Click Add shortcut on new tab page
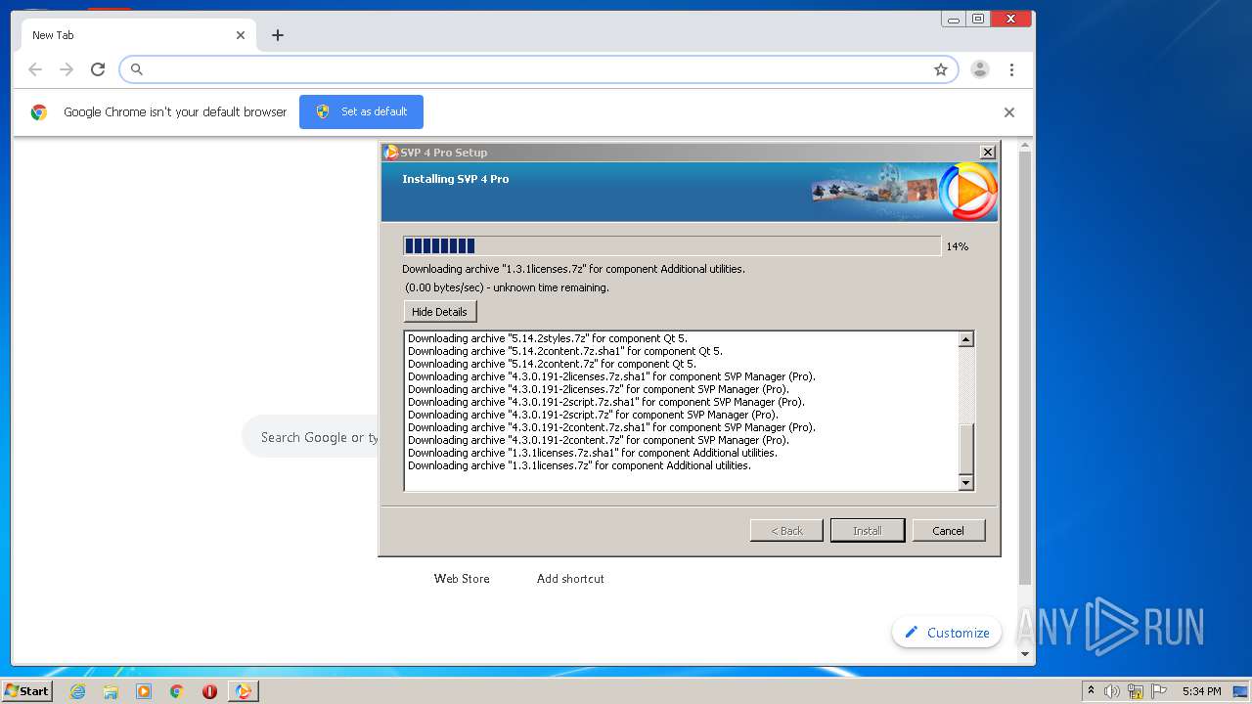 coord(570,579)
